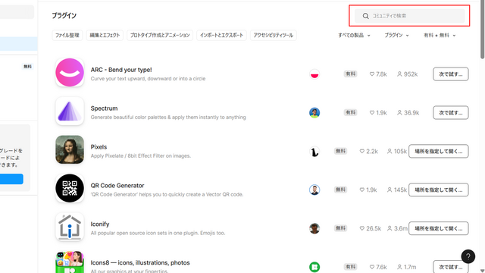Open ARC - Bend your type! title
This screenshot has width=485, height=273.
click(121, 70)
